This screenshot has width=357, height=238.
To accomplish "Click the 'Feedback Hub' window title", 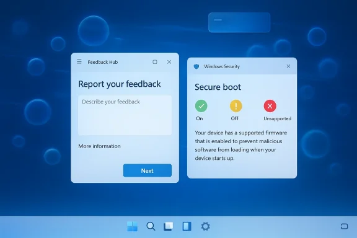I will [x=103, y=62].
